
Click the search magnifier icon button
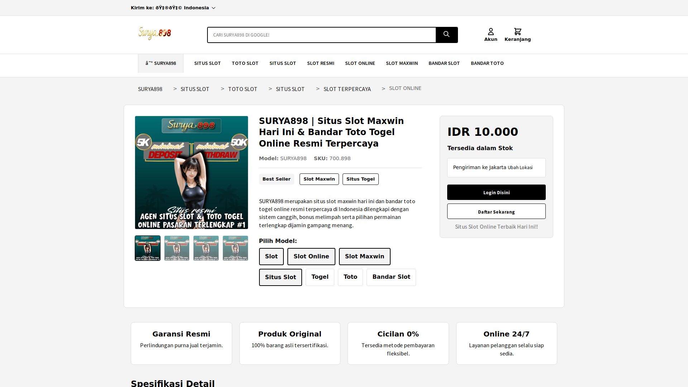pyautogui.click(x=446, y=35)
